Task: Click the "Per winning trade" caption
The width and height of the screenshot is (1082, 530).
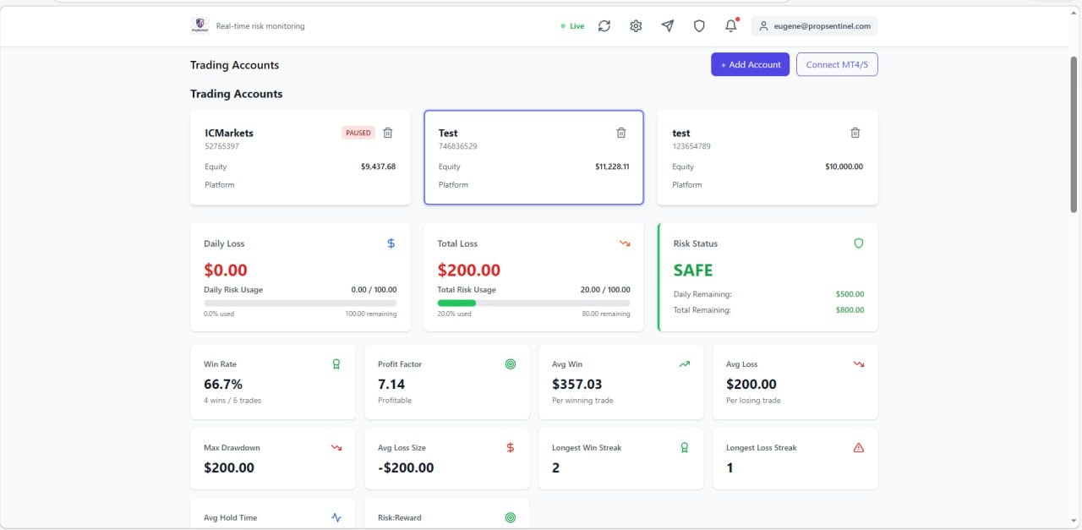Action: (x=582, y=400)
